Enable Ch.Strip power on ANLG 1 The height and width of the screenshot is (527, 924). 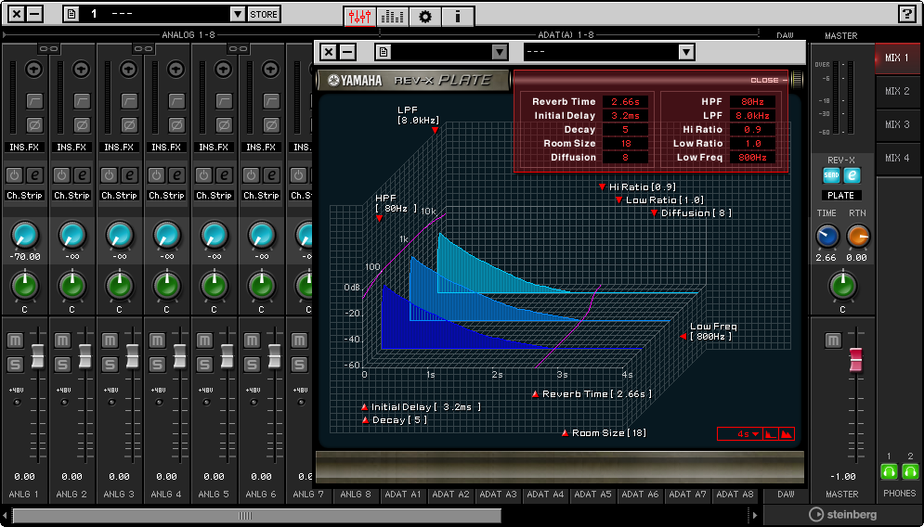pos(14,174)
